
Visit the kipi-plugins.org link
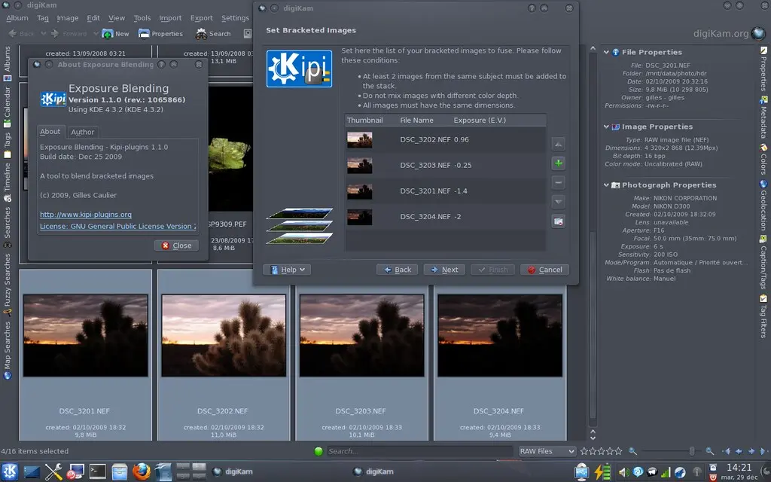click(86, 215)
